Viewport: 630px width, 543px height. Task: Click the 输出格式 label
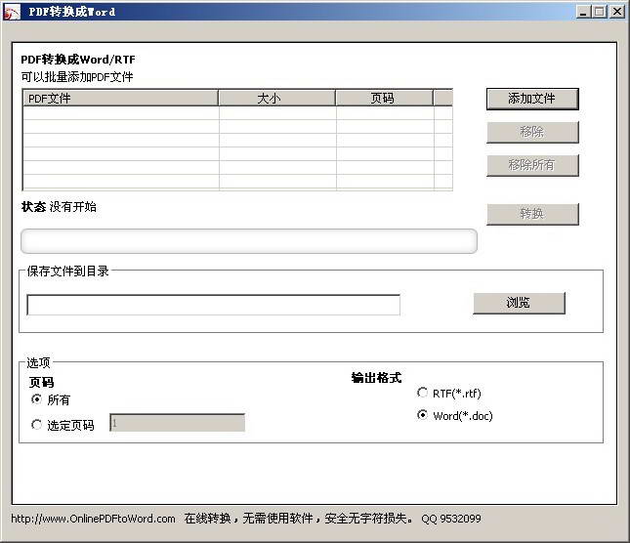[376, 378]
